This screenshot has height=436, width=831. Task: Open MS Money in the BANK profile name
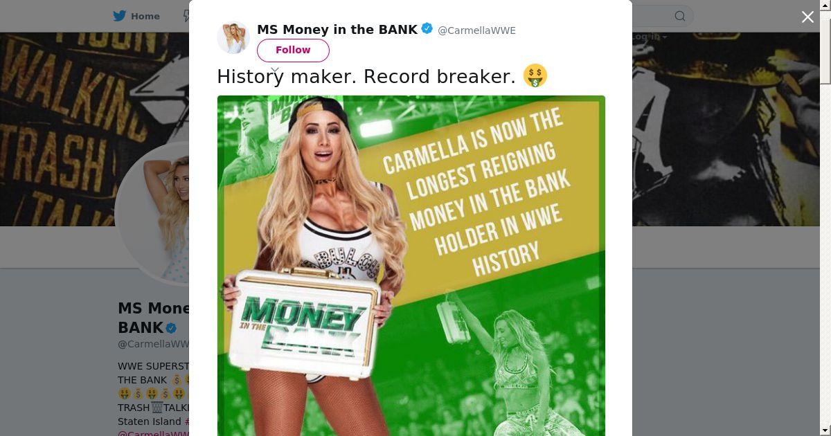[337, 29]
